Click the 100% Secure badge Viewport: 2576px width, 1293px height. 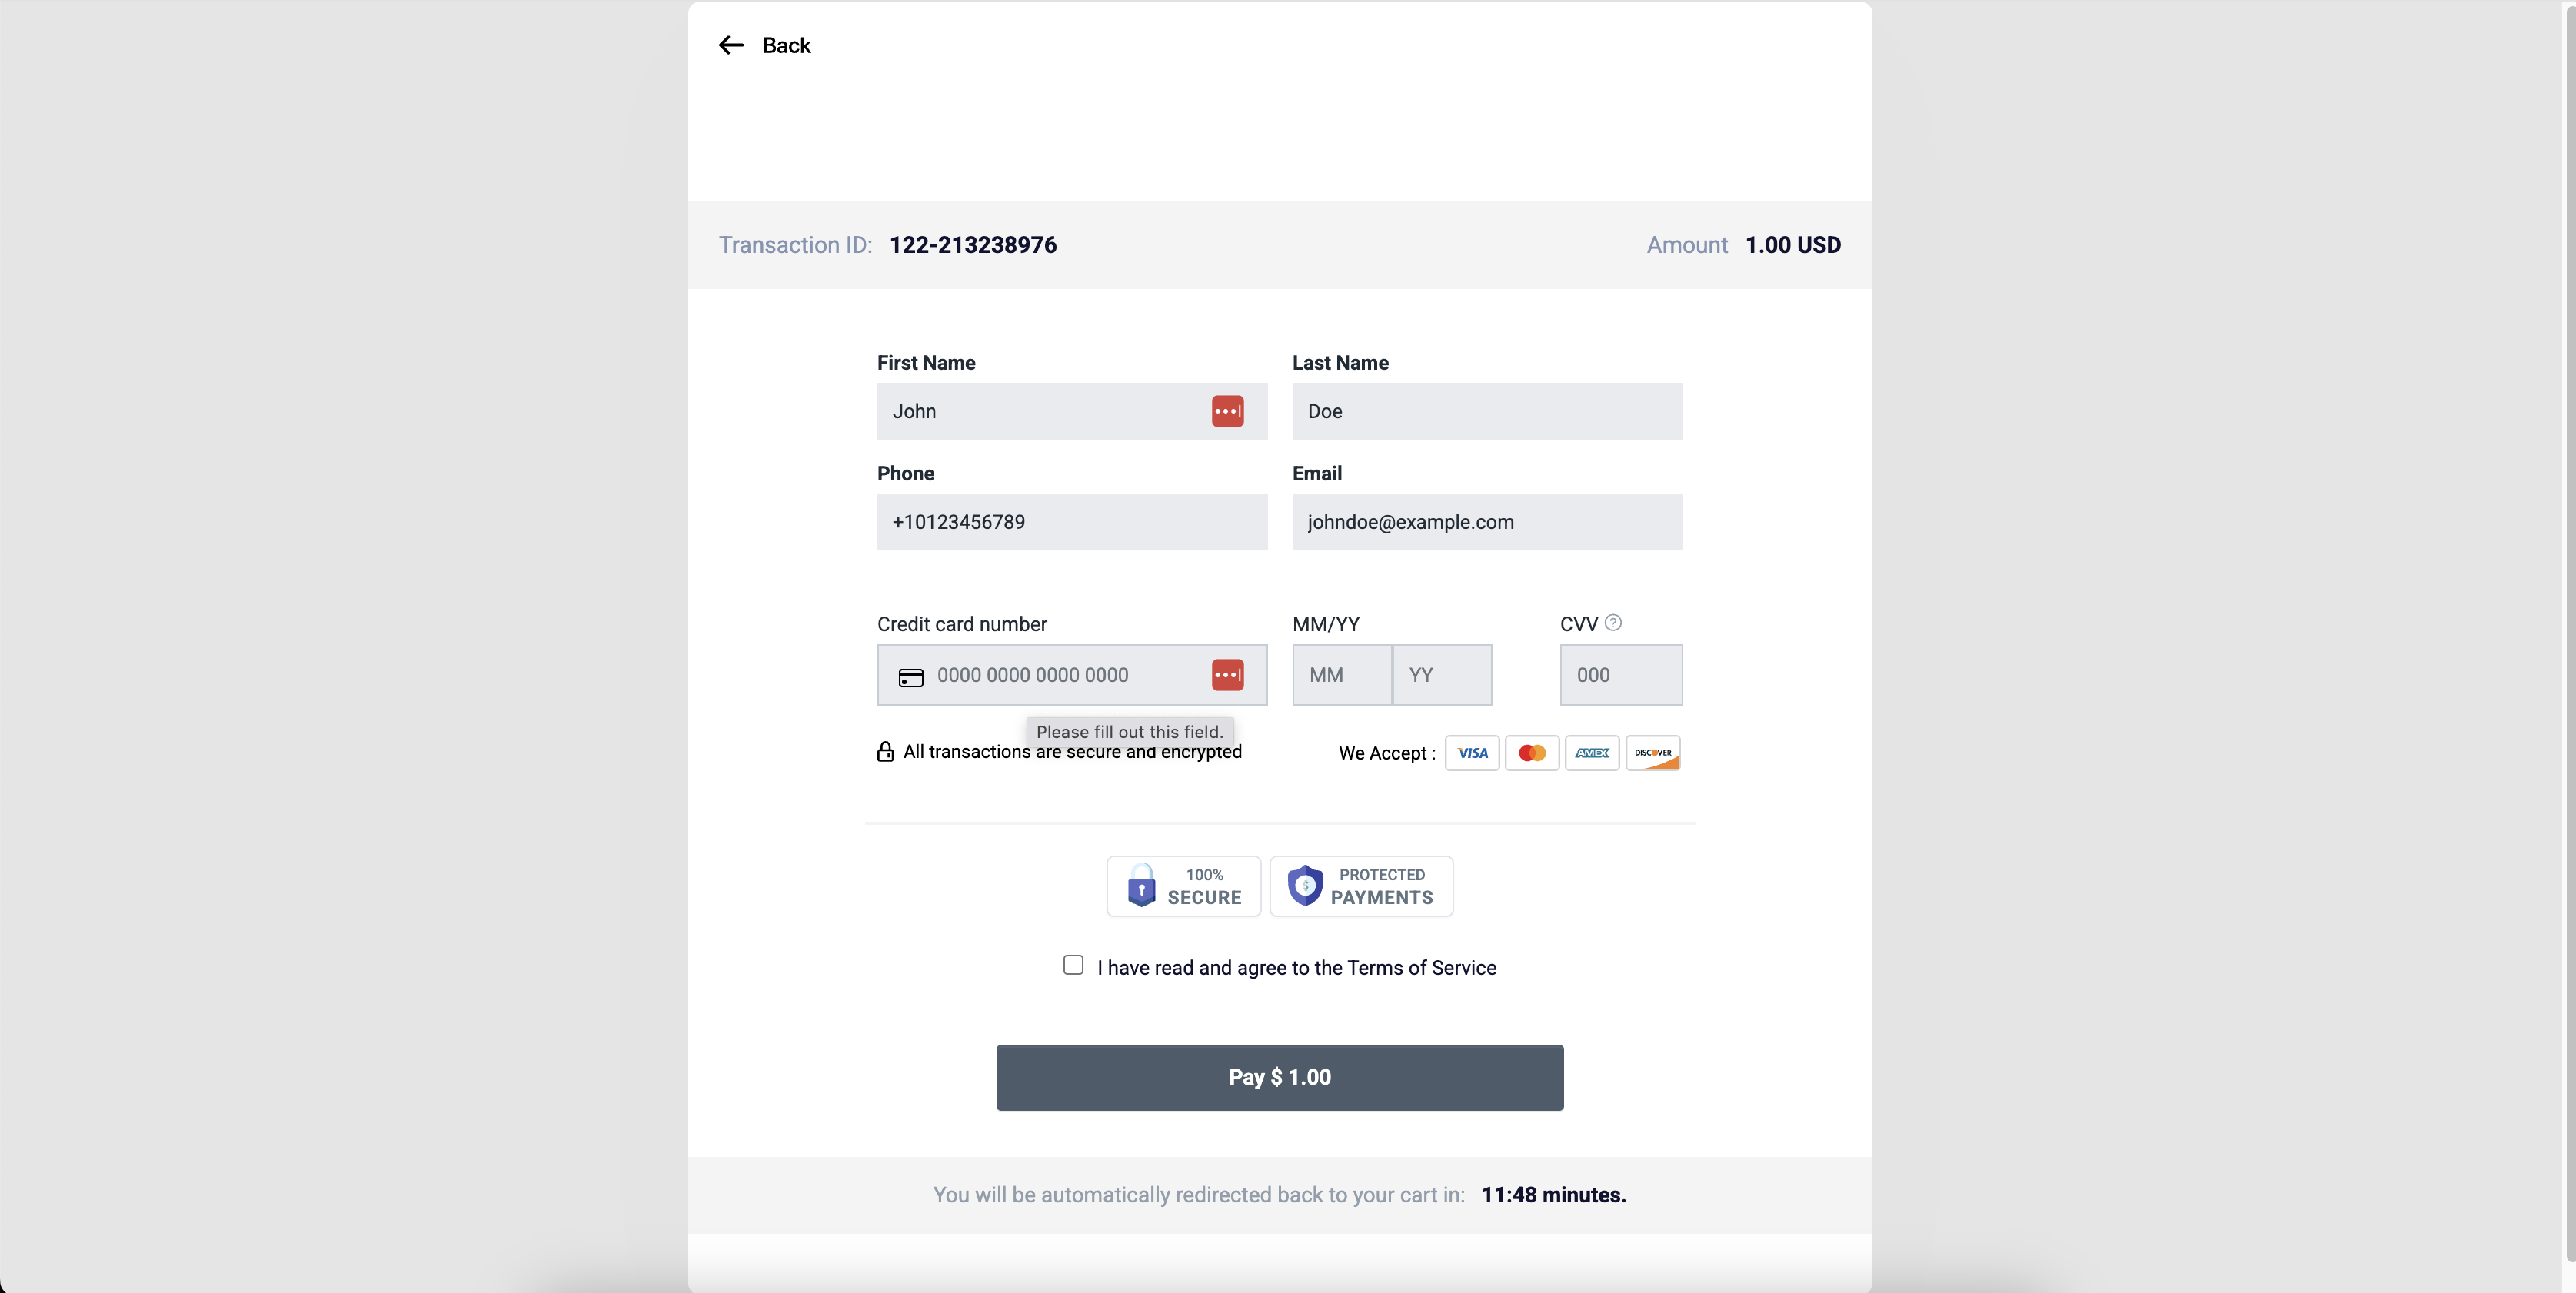tap(1184, 886)
